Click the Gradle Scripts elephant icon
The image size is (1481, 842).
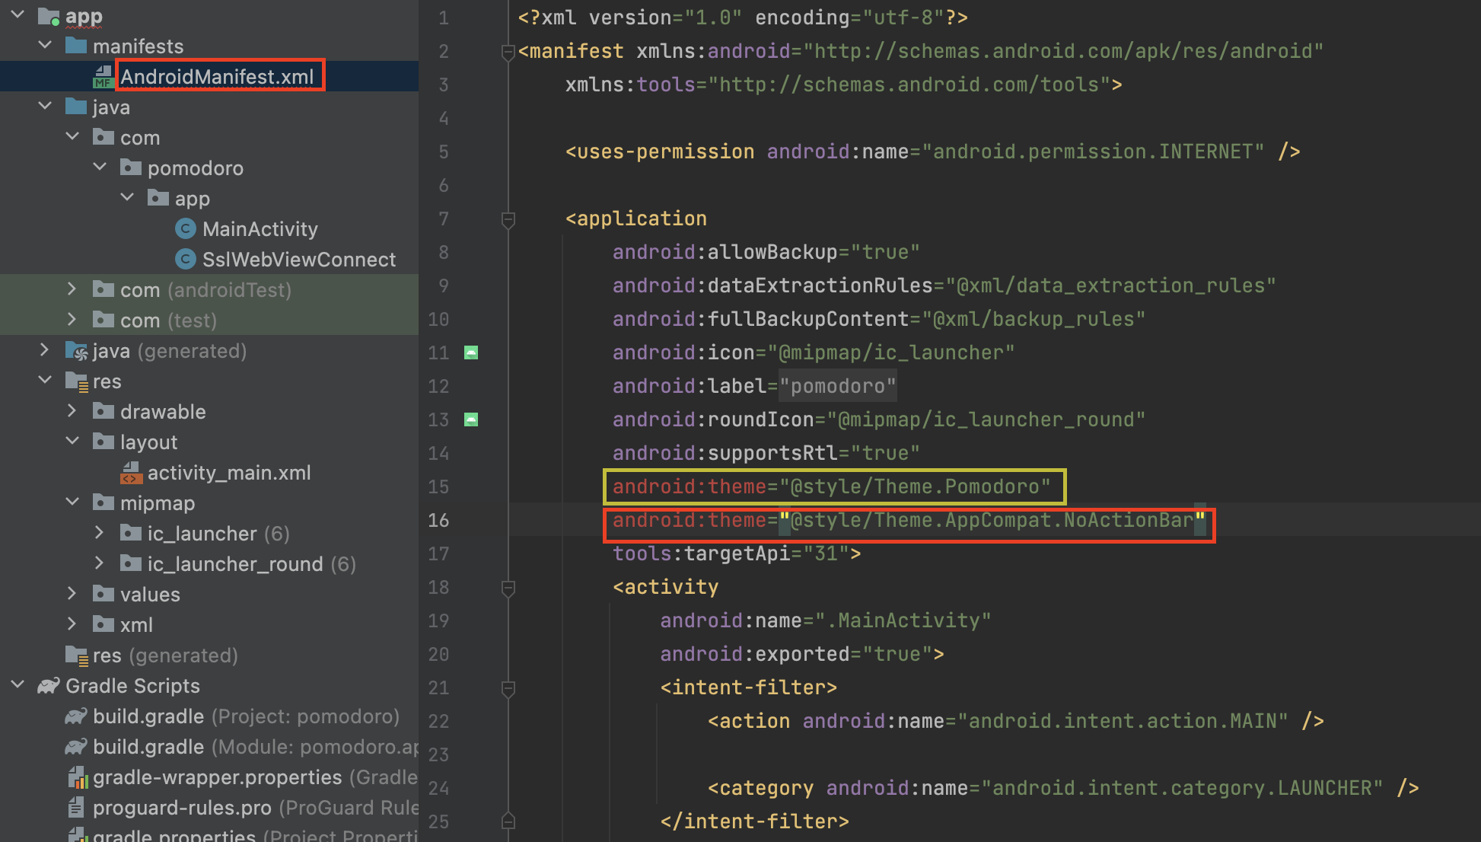49,686
